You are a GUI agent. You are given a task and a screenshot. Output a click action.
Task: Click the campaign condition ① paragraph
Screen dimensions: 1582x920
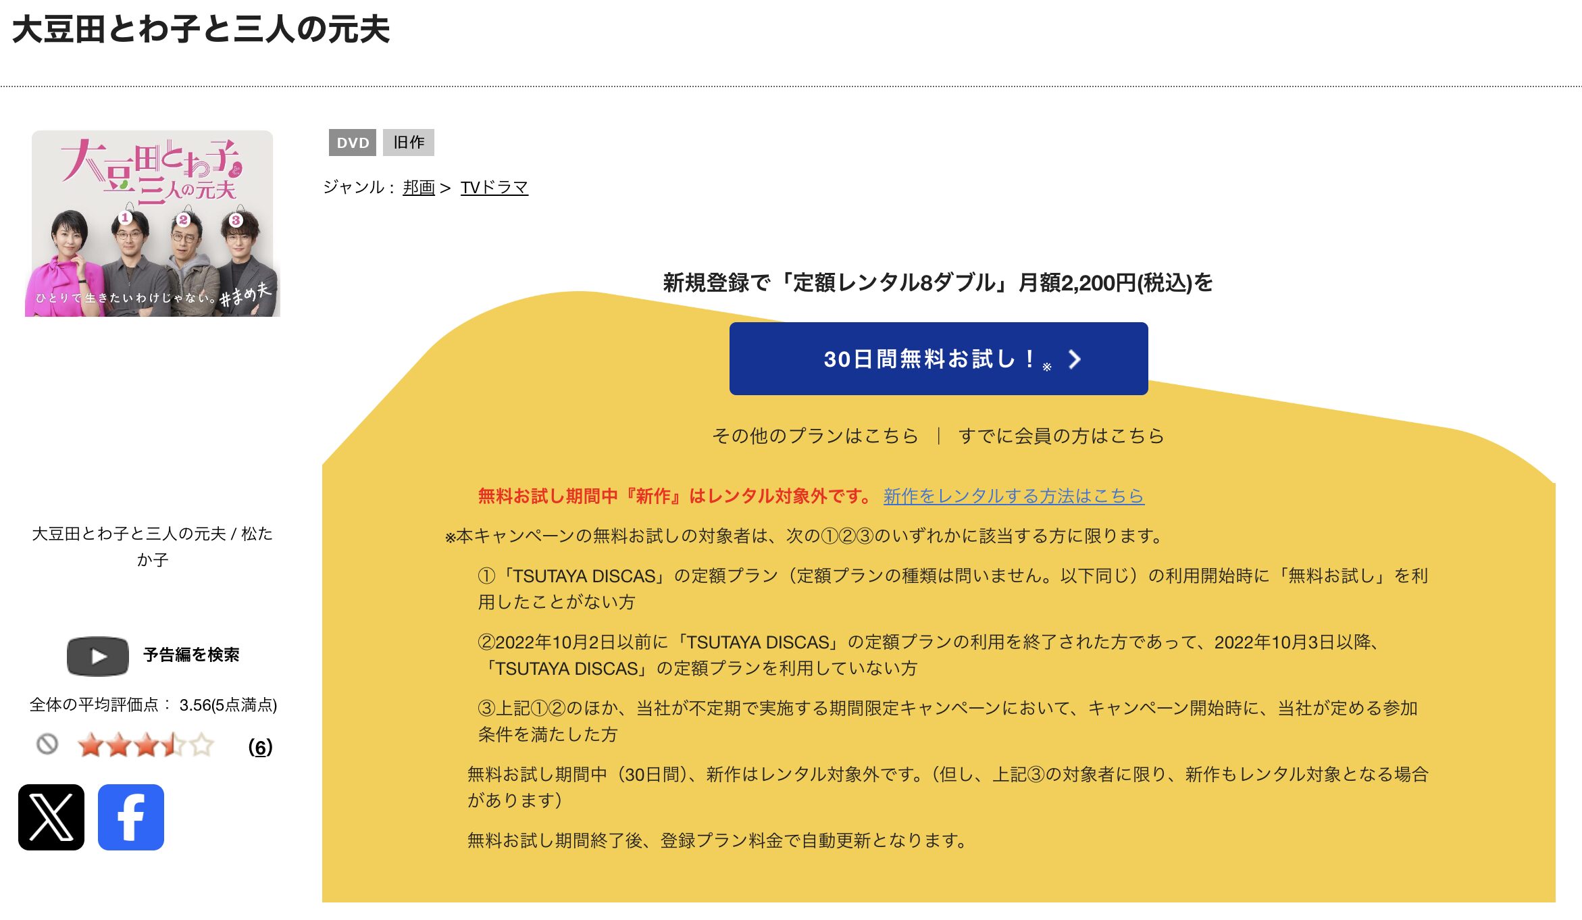[952, 588]
